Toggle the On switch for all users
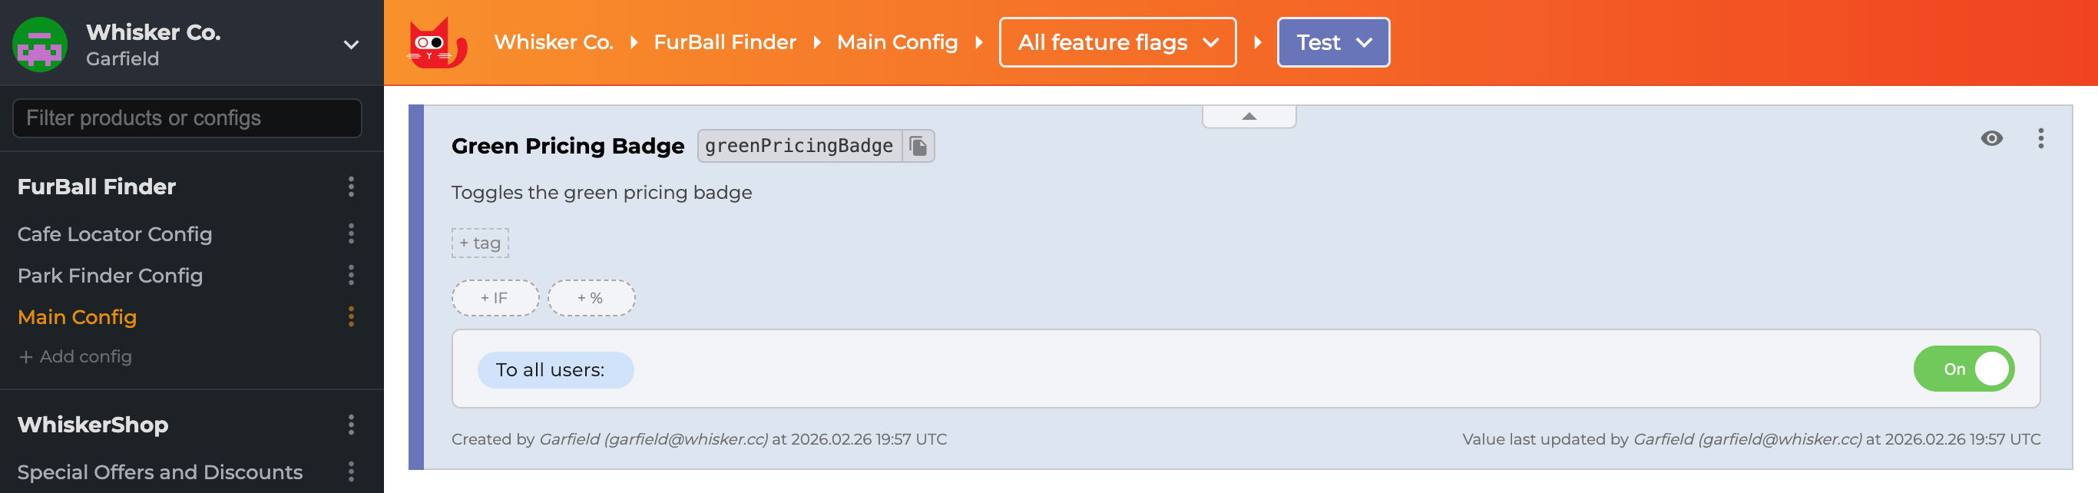Image resolution: width=2098 pixels, height=493 pixels. tap(1963, 369)
